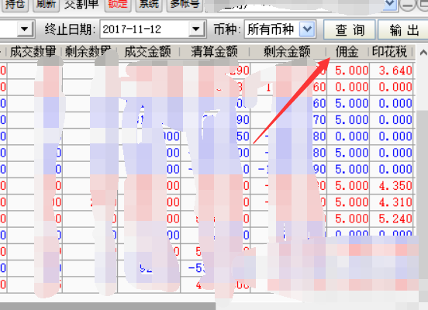
Task: Click the red 锁定 lock button
Action: click(118, 5)
